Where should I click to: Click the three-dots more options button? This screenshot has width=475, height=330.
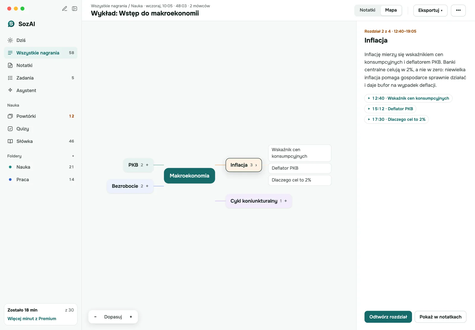458,10
